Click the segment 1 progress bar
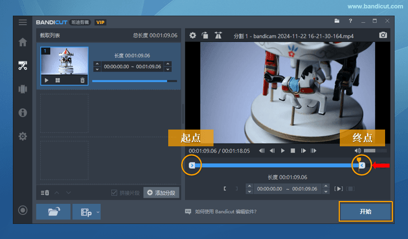The width and height of the screenshot is (408, 239). [135, 81]
